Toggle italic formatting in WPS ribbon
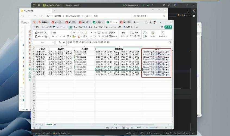The width and height of the screenshot is (230, 136). point(57,36)
